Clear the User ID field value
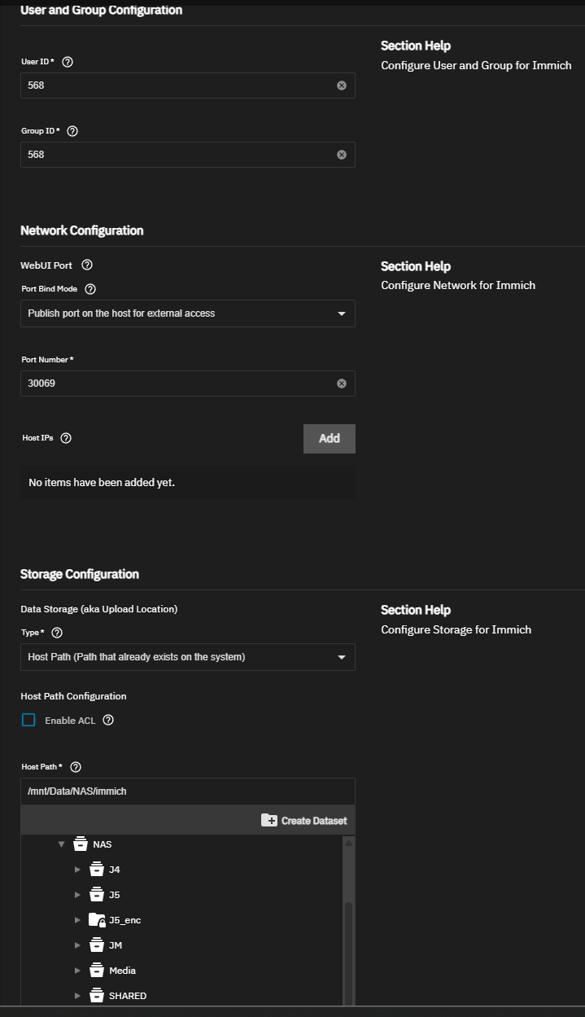 (x=342, y=85)
